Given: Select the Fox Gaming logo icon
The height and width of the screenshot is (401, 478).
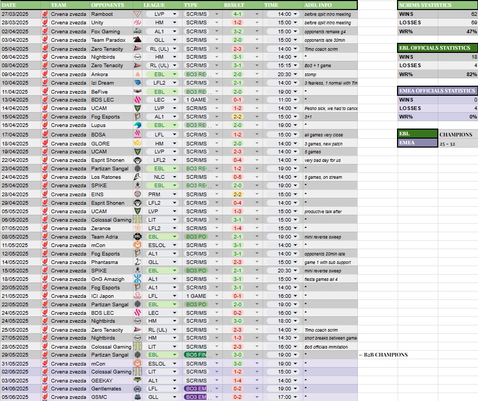Looking at the screenshot, I should 138,31.
